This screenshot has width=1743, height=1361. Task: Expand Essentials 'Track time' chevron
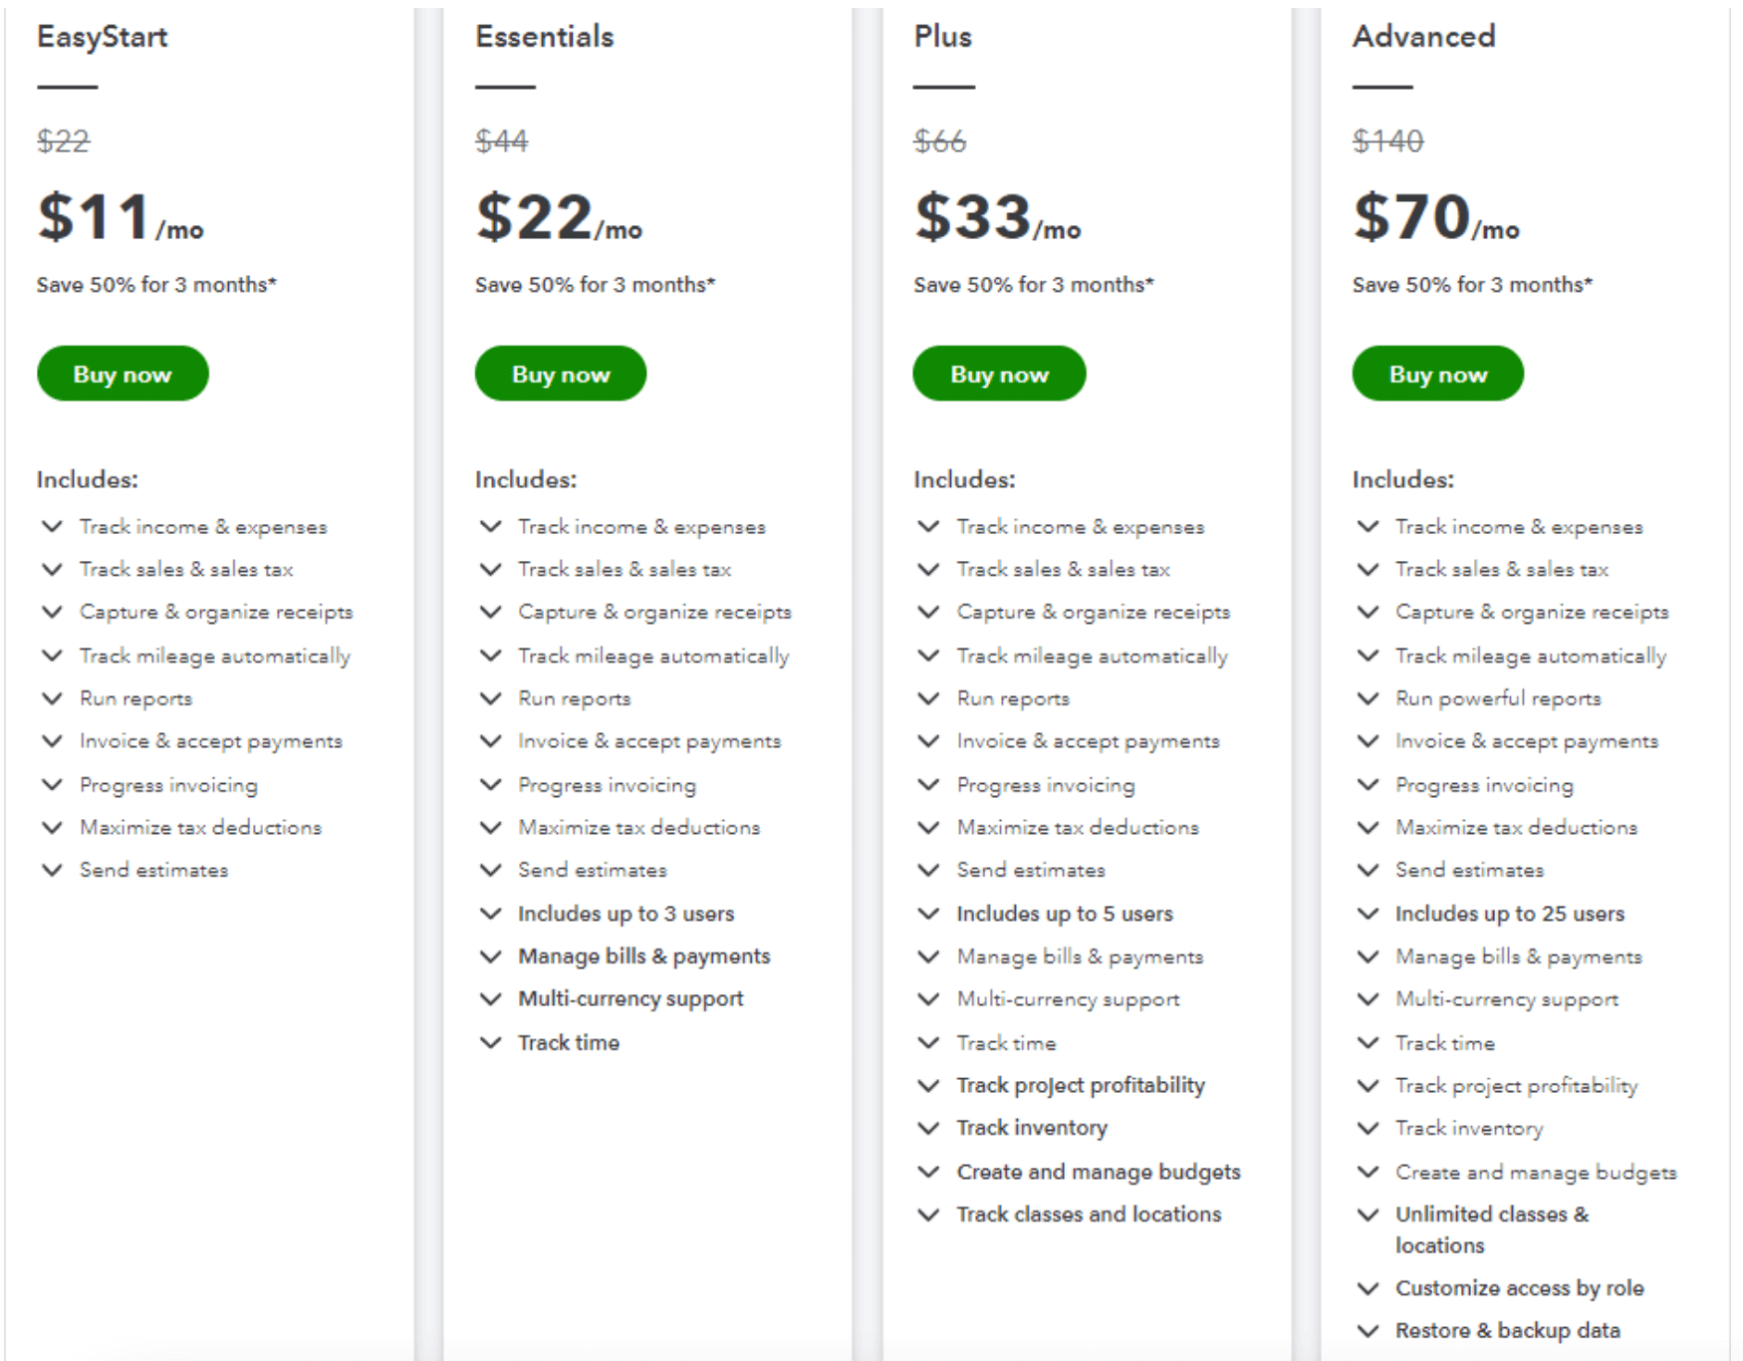click(490, 1042)
